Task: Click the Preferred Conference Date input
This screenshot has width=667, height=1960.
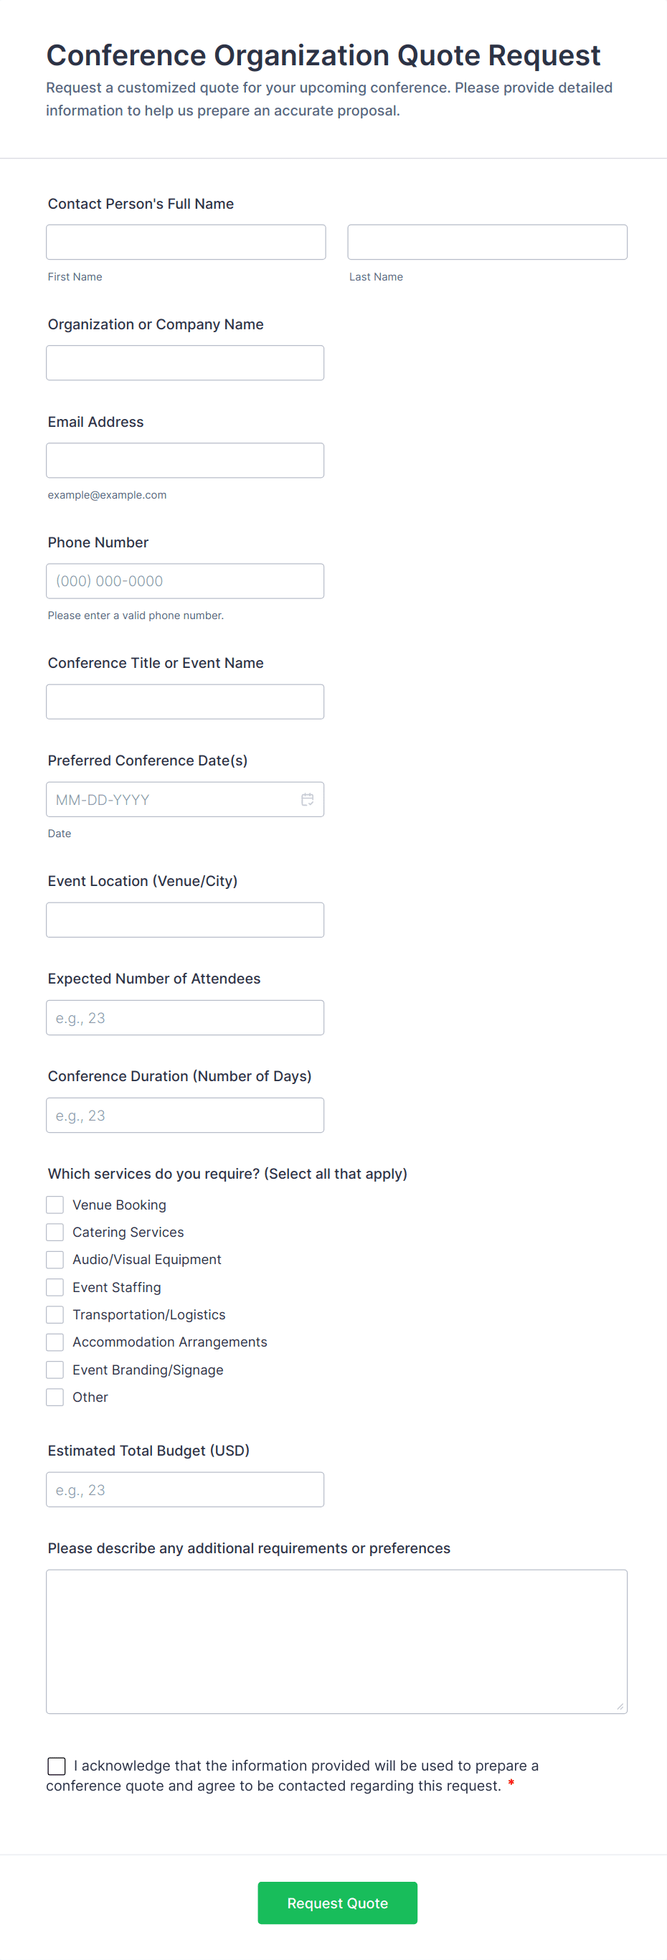Action: [171, 799]
